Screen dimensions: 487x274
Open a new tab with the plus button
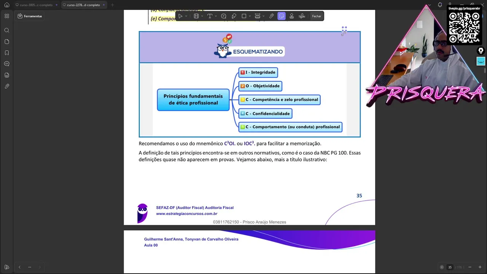(x=112, y=5)
